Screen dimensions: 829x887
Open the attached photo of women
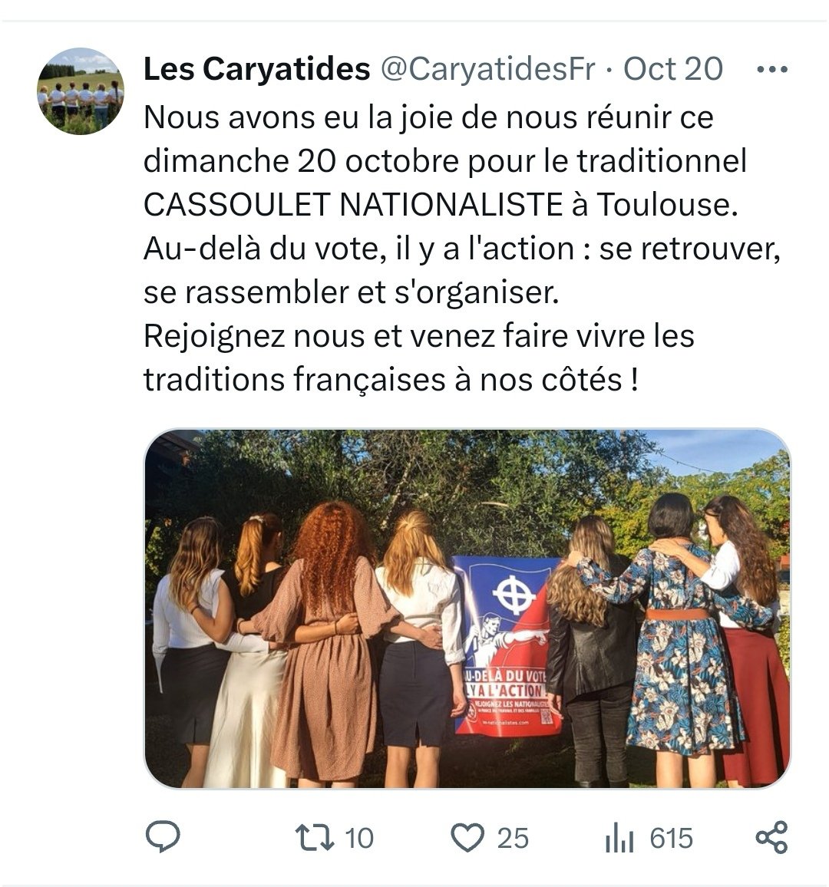[467, 608]
